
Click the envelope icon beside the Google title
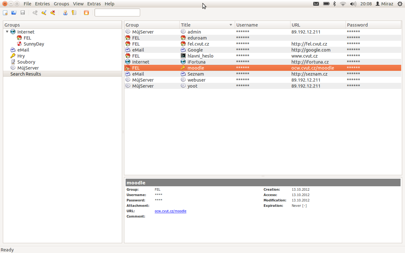click(x=183, y=50)
